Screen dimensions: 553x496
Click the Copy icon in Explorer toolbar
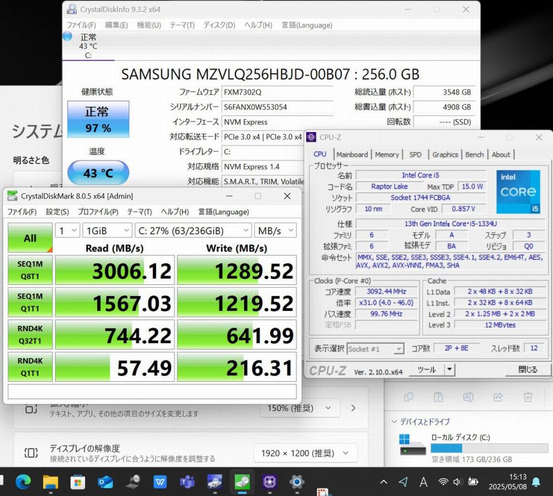pos(409,397)
